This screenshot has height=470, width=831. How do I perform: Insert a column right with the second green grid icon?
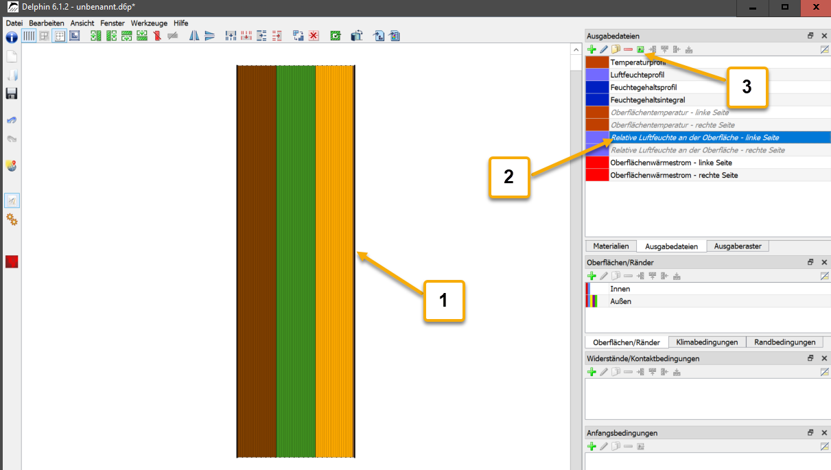point(111,36)
